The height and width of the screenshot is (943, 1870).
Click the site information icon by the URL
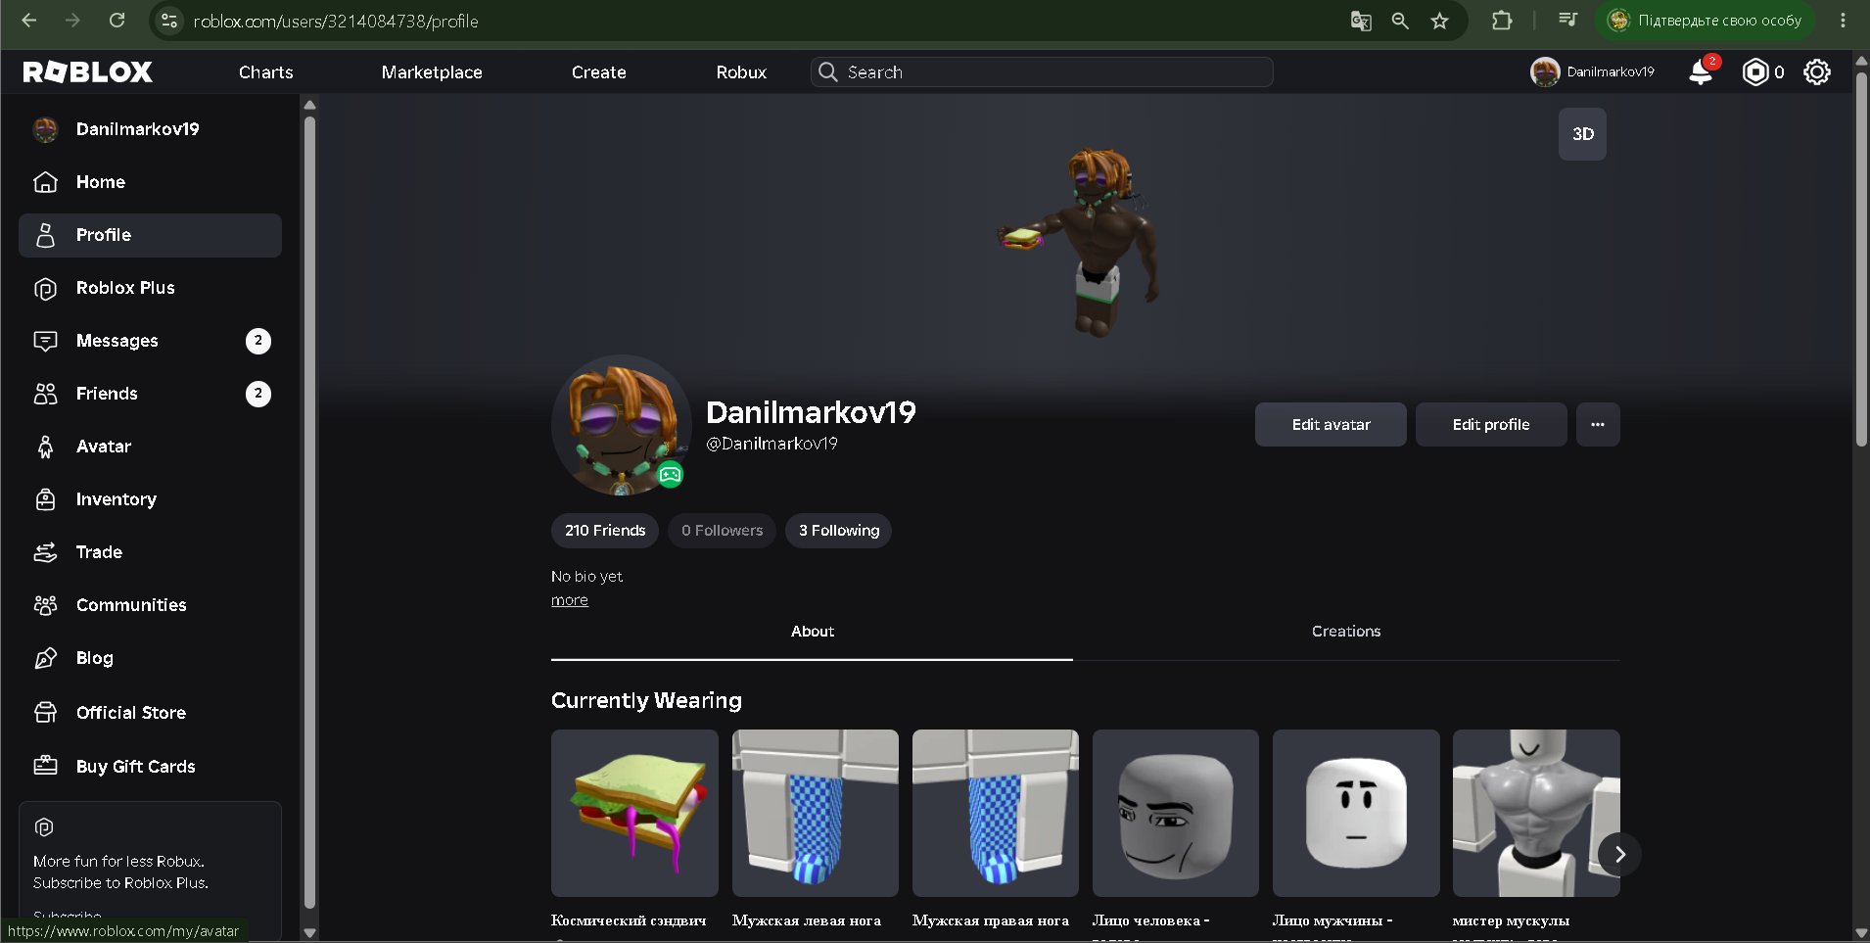coord(169,21)
